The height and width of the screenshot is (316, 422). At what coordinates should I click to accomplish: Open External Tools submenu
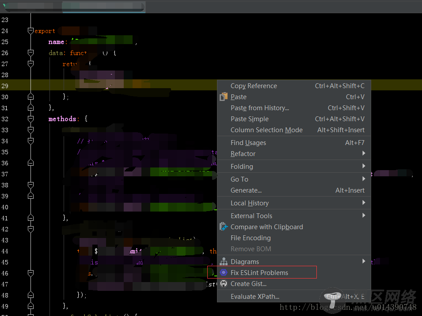point(294,216)
